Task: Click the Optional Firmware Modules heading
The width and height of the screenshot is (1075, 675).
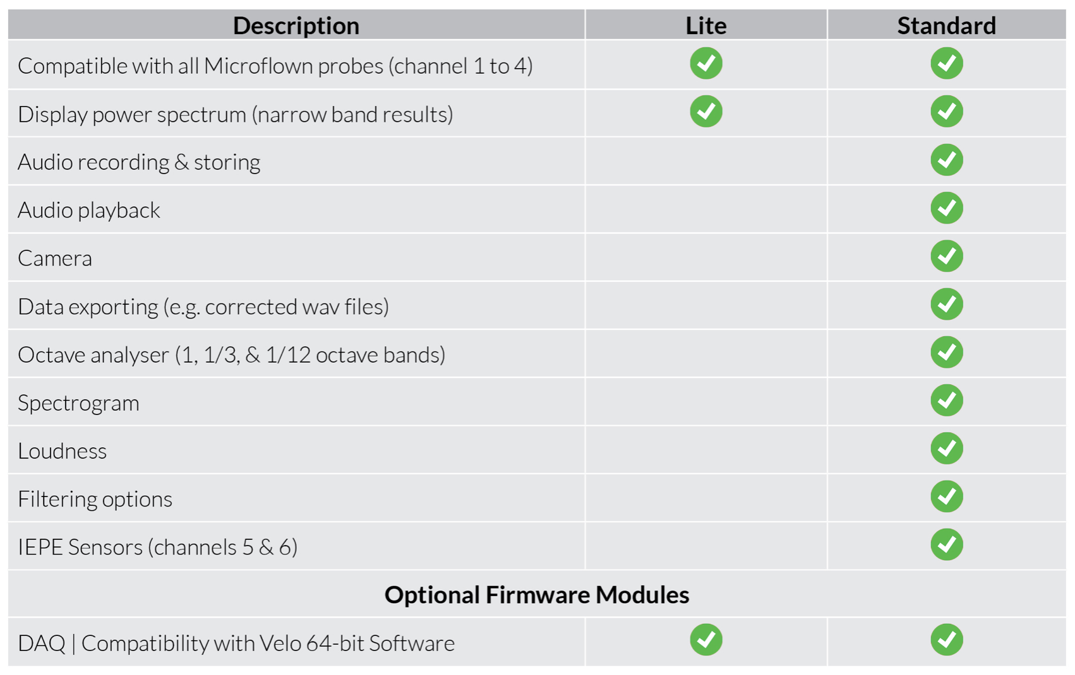Action: 537,595
